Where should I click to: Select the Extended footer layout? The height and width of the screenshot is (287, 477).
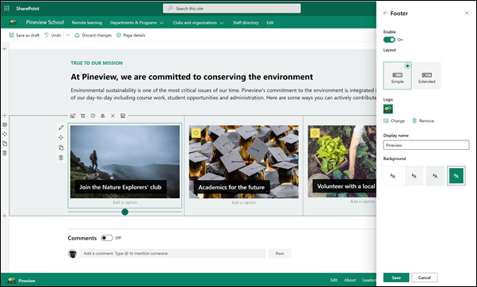(x=427, y=76)
